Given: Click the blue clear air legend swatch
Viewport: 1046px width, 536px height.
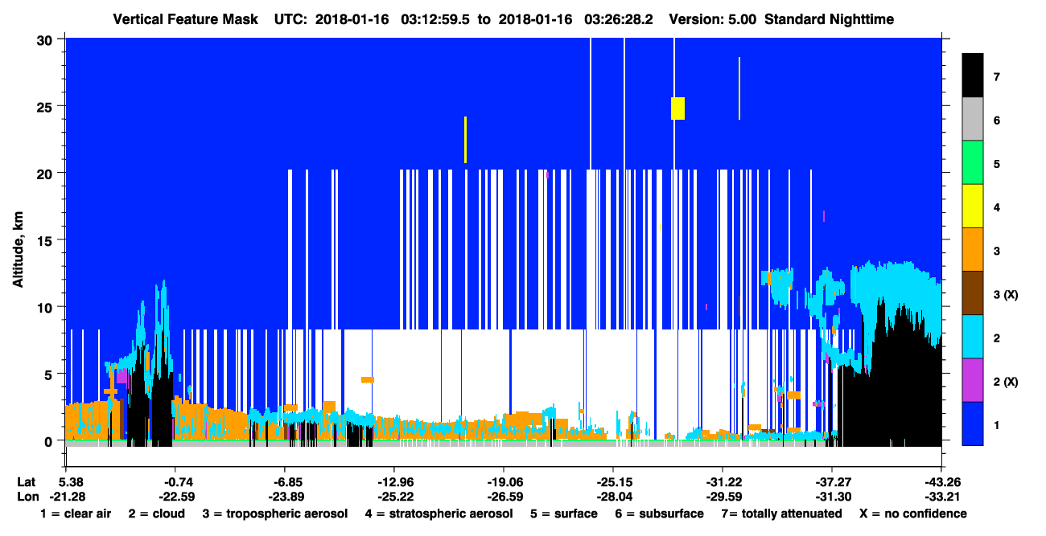Looking at the screenshot, I should tap(973, 424).
